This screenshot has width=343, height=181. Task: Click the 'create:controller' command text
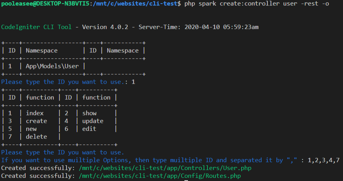[x=249, y=4]
